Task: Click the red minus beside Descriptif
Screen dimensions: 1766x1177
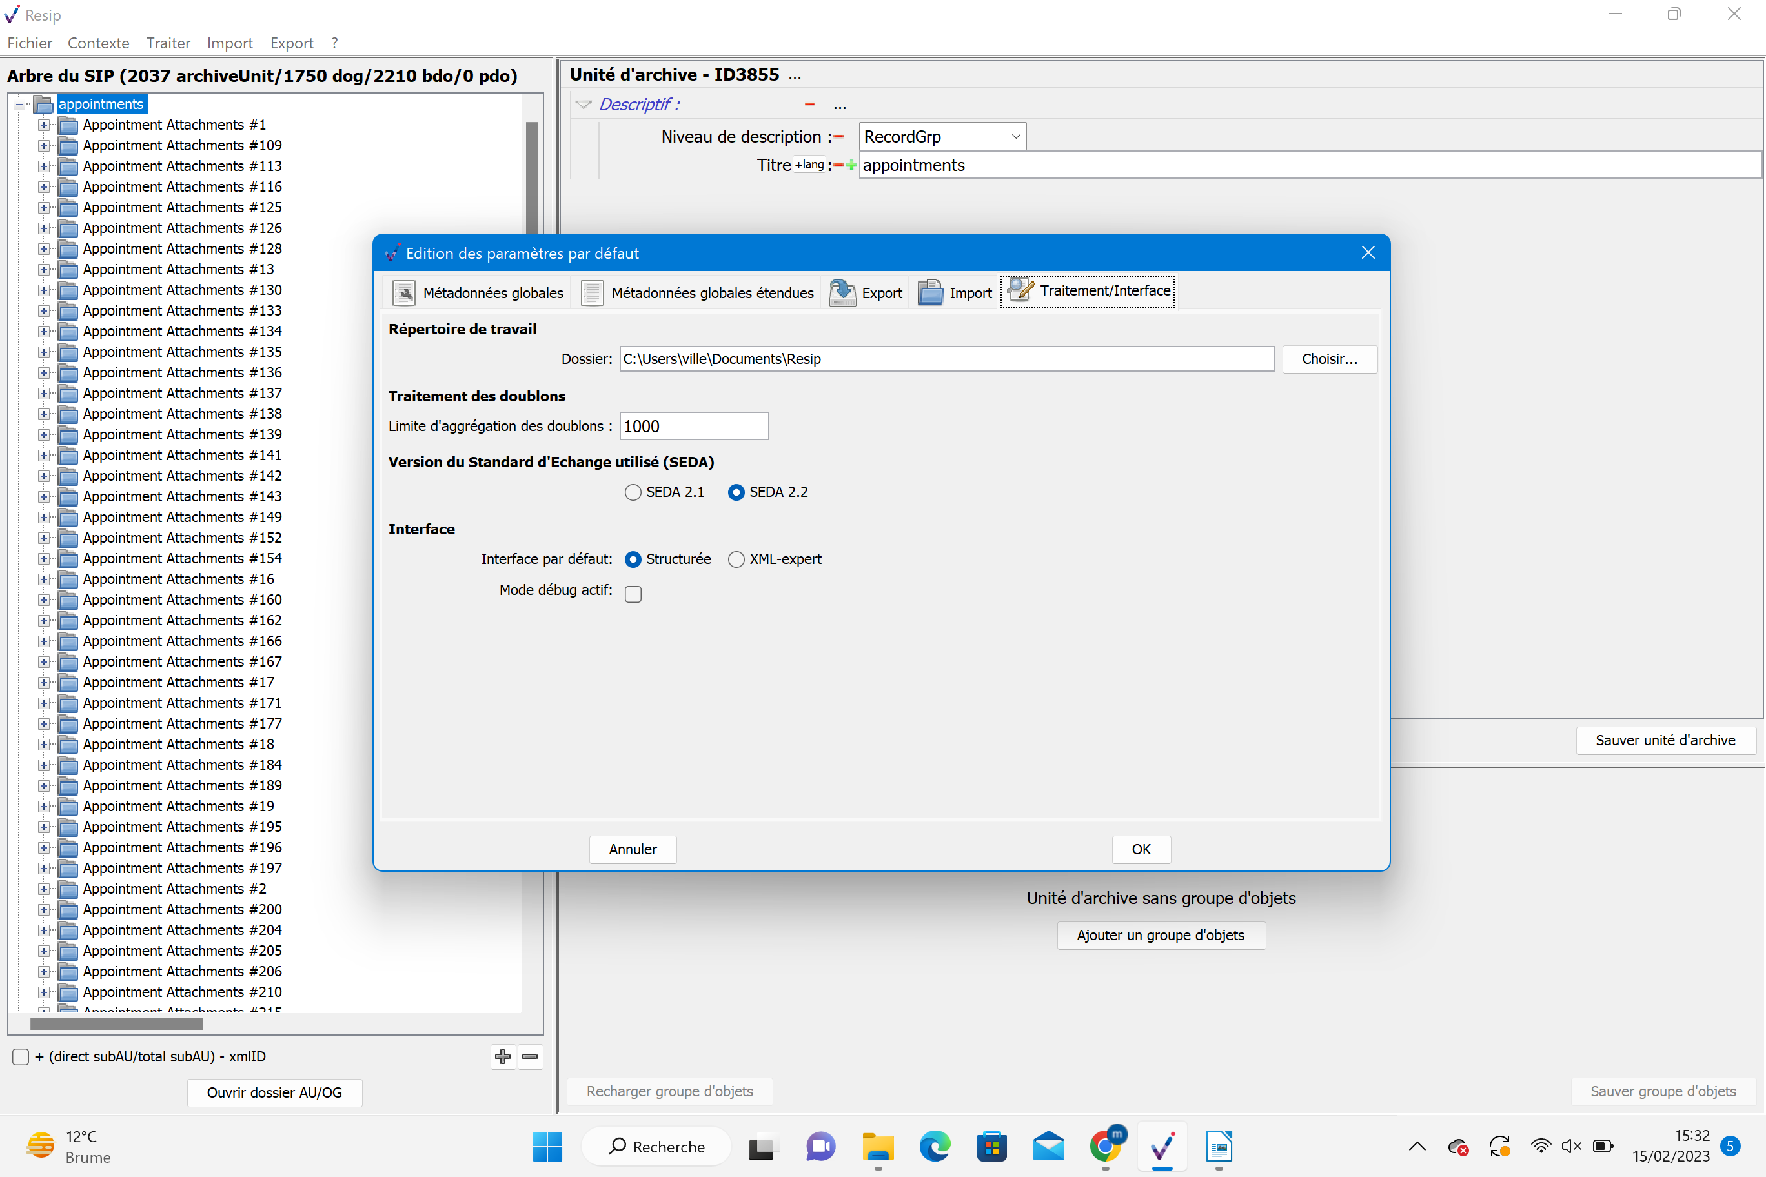Action: pos(809,105)
